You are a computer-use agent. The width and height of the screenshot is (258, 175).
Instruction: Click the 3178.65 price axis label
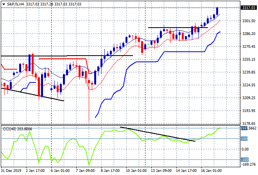249,123
